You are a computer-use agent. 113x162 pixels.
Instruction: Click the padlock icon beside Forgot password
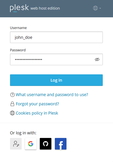click(x=12, y=104)
